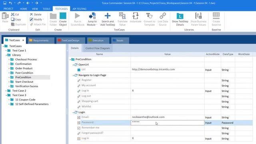Open the TOOLS ribbon tab
The height and width of the screenshot is (144, 256).
click(46, 9)
